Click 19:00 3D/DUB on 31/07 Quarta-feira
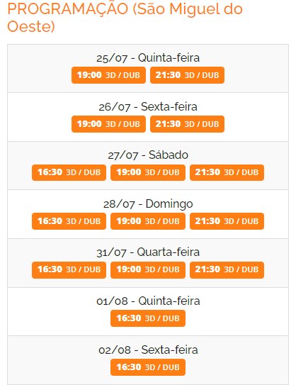Image resolution: width=291 pixels, height=385 pixels. [x=148, y=270]
